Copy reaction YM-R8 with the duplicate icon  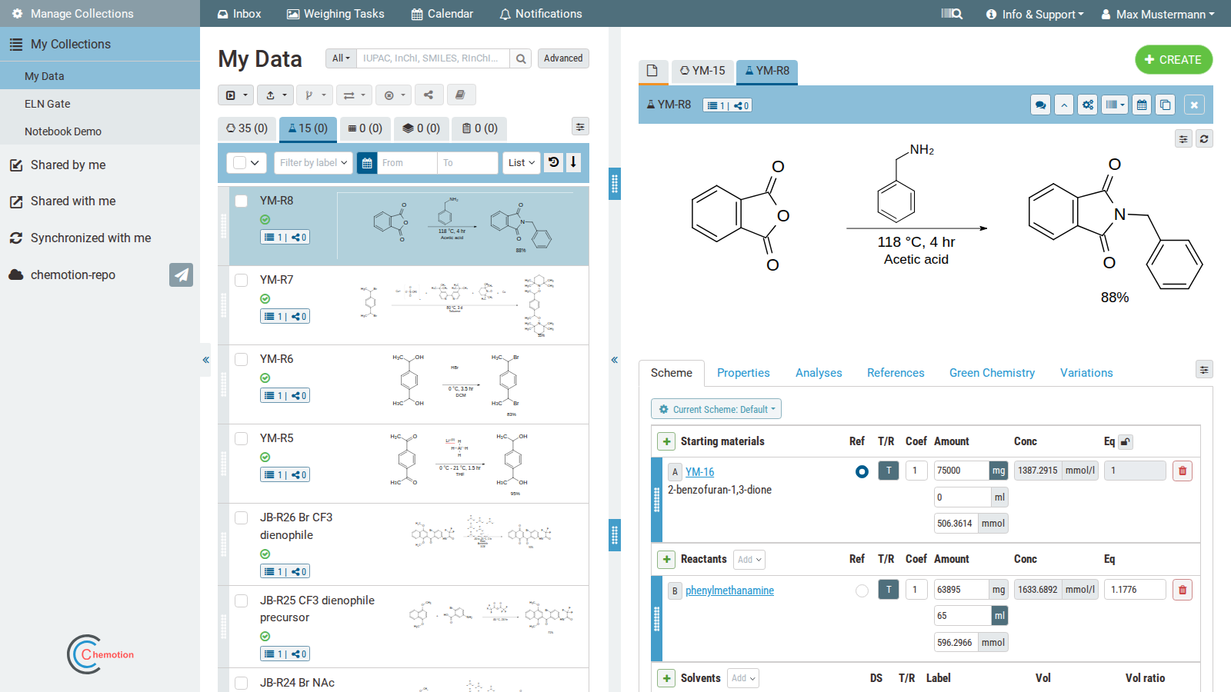point(1166,105)
